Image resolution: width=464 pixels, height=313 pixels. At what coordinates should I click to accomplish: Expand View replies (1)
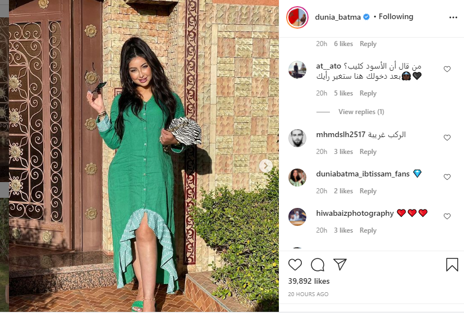click(x=361, y=112)
